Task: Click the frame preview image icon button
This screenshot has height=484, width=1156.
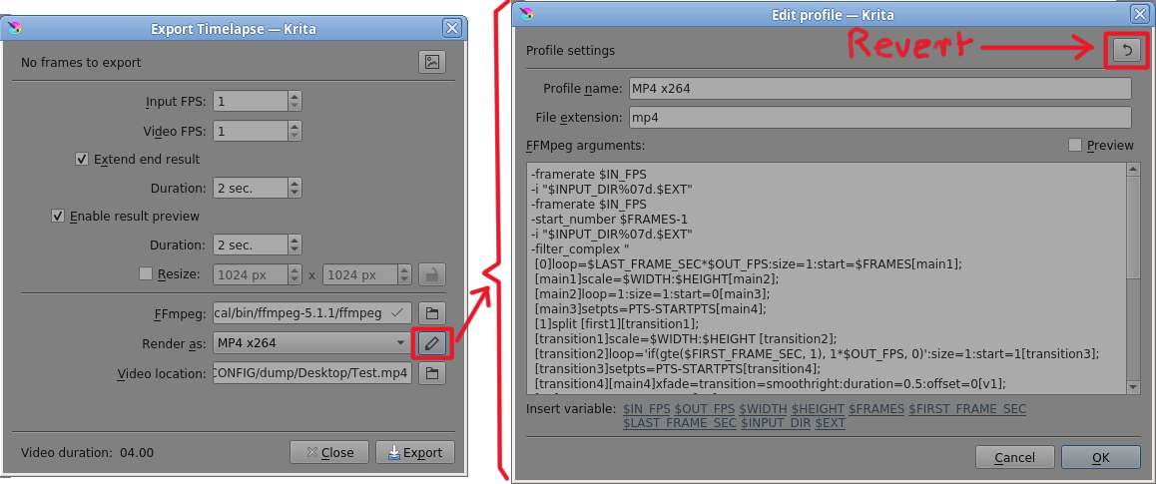Action: click(432, 62)
